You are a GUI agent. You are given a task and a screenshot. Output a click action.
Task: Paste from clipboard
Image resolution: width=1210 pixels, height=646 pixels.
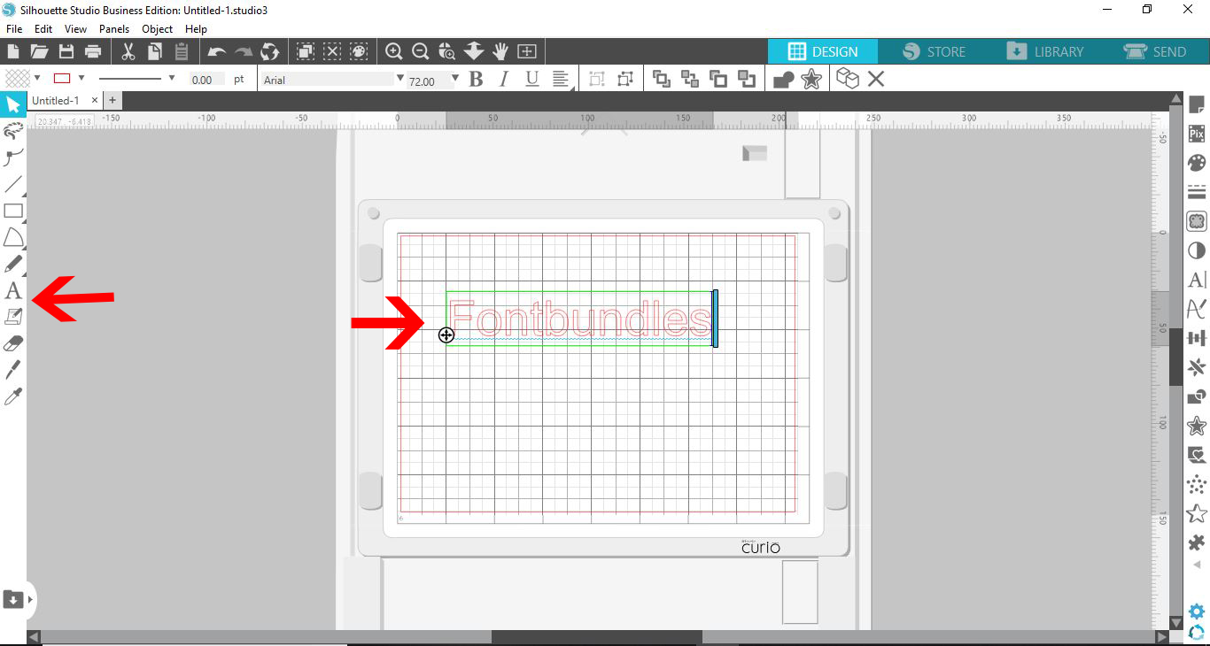(x=182, y=51)
